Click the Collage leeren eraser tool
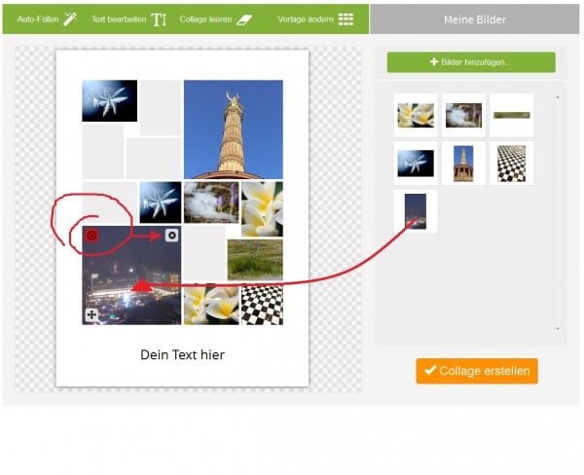584x475 pixels. (216, 18)
